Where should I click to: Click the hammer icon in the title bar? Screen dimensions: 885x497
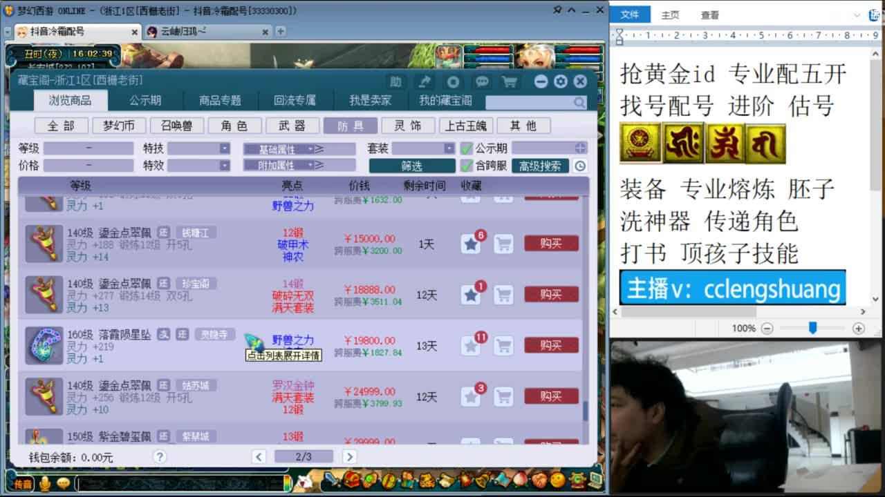point(425,81)
